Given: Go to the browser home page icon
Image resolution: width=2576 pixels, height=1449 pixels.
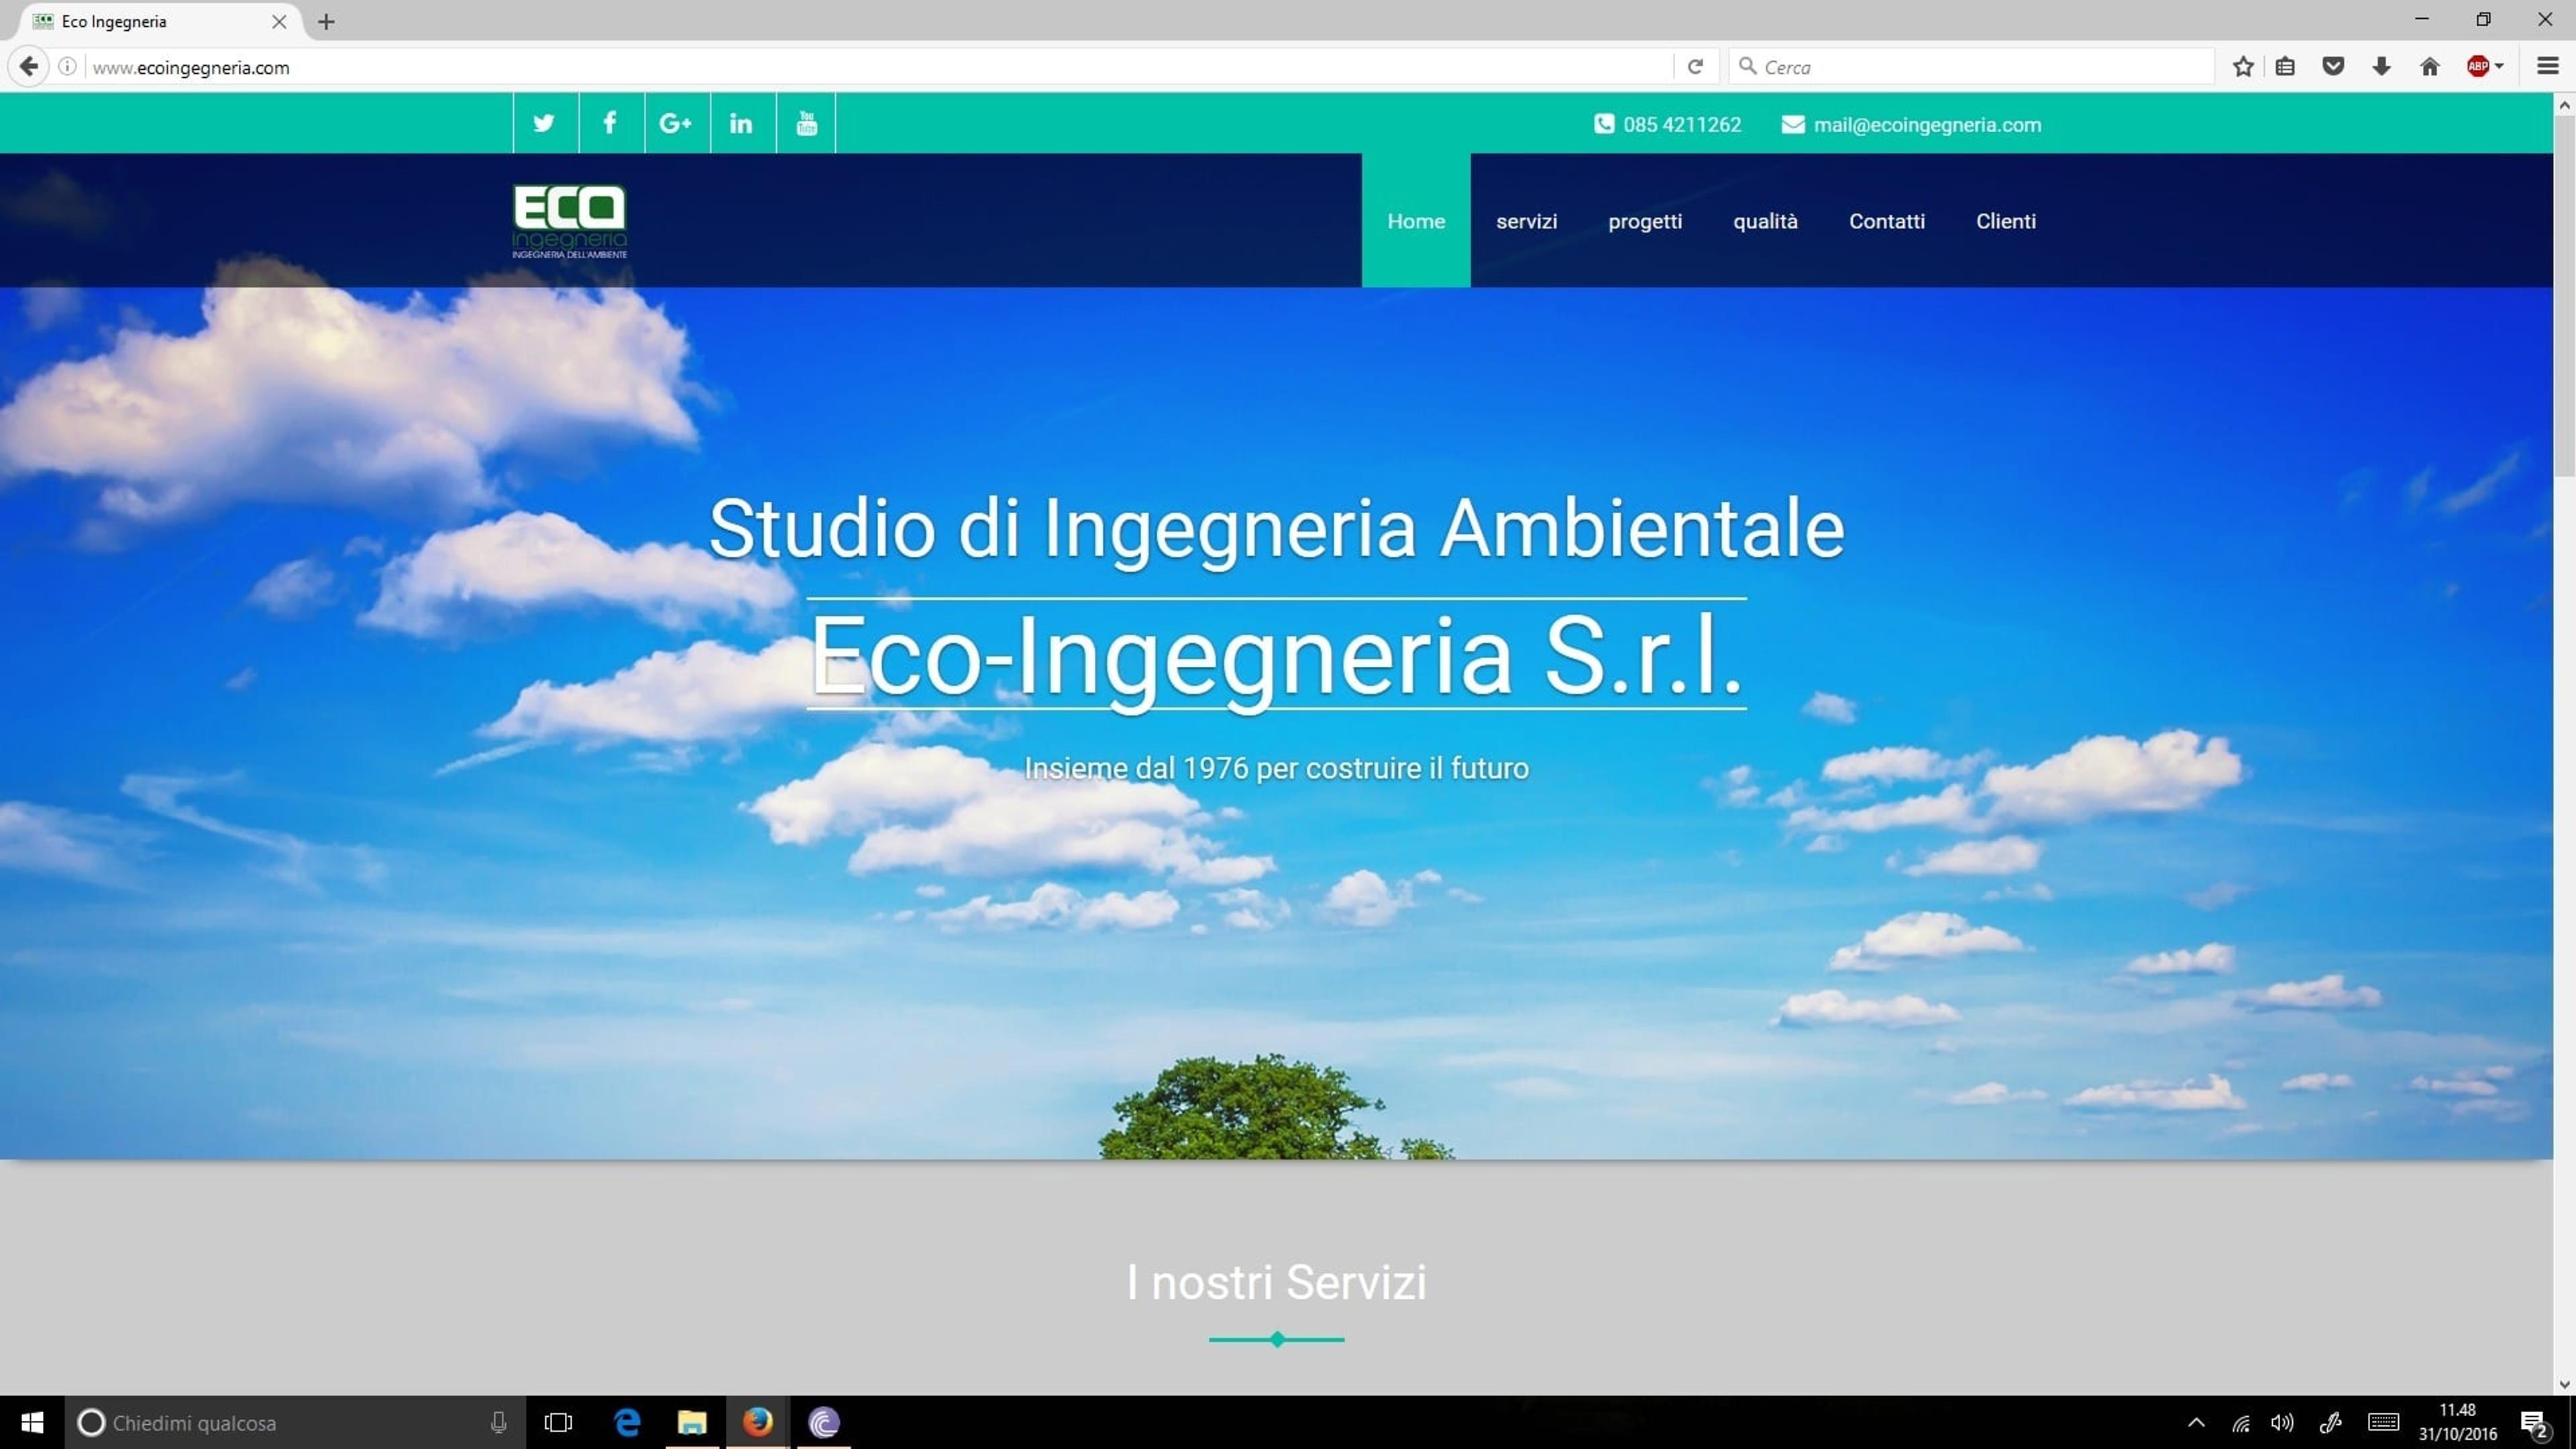Looking at the screenshot, I should pos(2430,67).
